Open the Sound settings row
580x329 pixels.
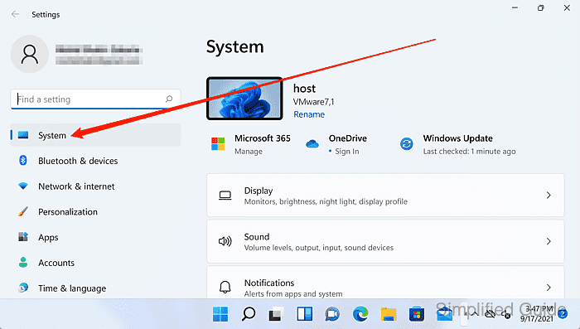click(385, 241)
